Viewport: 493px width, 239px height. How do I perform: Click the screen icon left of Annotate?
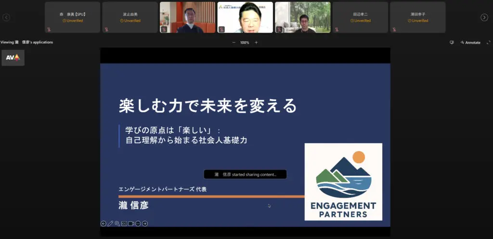pos(452,42)
